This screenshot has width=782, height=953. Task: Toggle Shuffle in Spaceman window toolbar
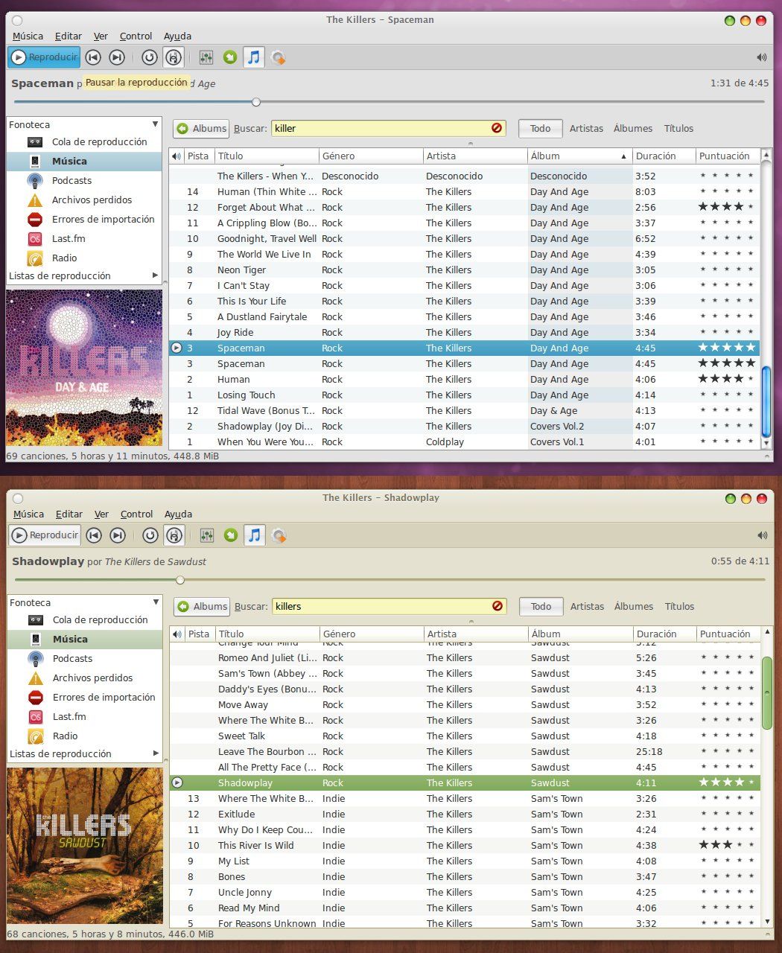click(x=174, y=57)
